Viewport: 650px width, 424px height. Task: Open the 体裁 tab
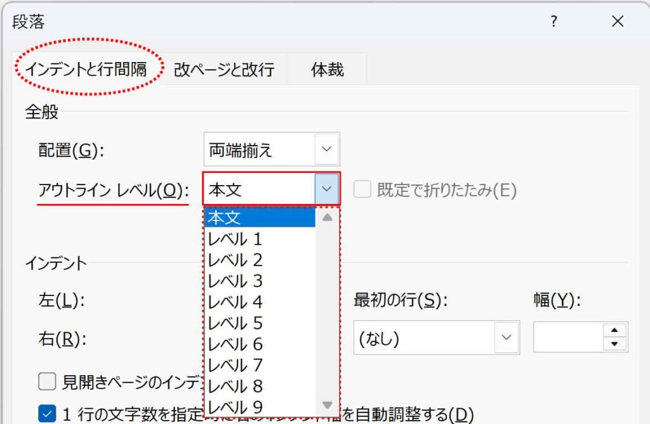pos(328,70)
